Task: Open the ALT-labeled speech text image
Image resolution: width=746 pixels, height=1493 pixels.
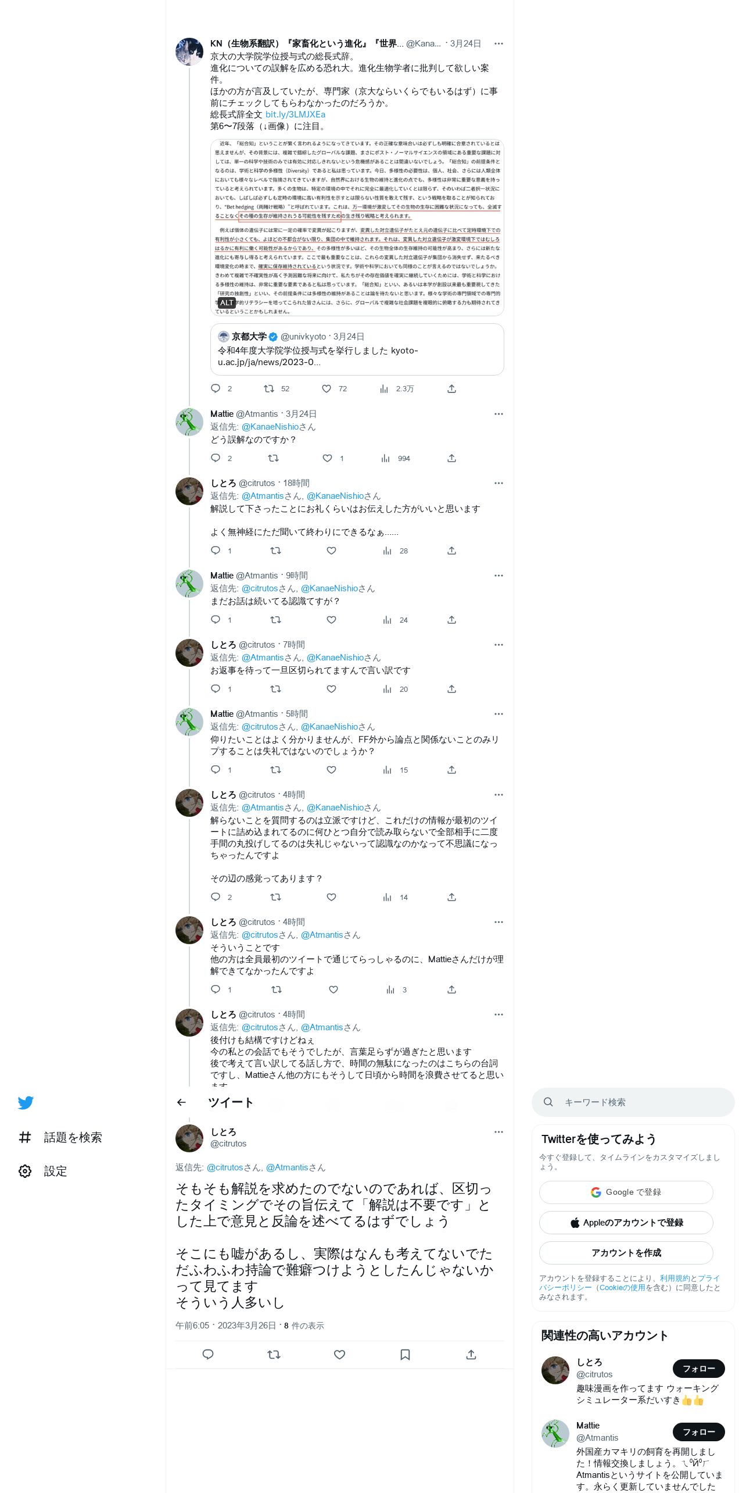Action: (357, 227)
